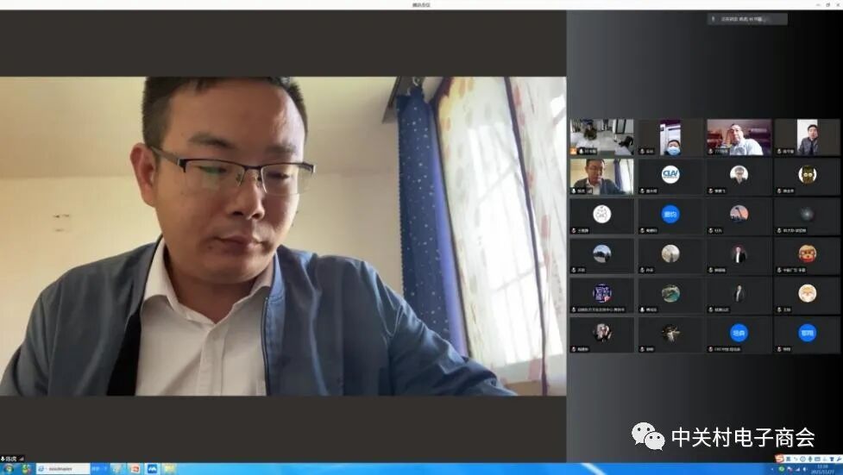Click the Sogou input method tray icon
The image size is (843, 475).
point(780,459)
